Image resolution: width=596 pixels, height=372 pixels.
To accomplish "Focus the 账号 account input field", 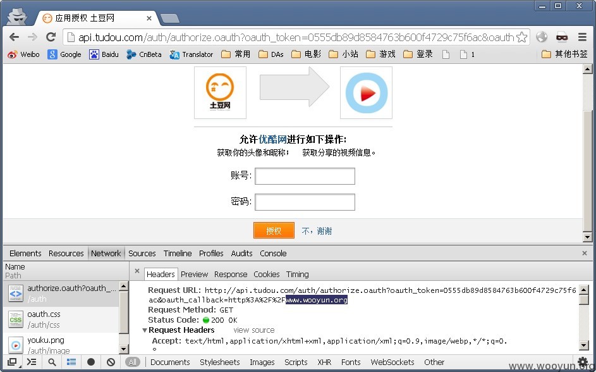I will coord(305,176).
